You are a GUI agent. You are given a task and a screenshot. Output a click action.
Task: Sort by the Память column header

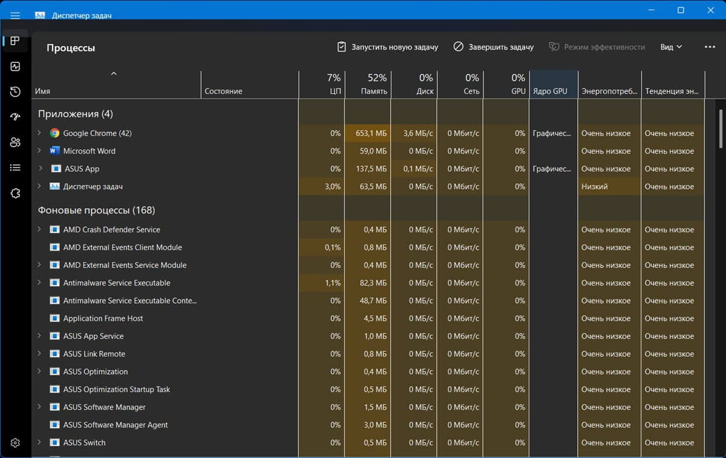(368, 84)
